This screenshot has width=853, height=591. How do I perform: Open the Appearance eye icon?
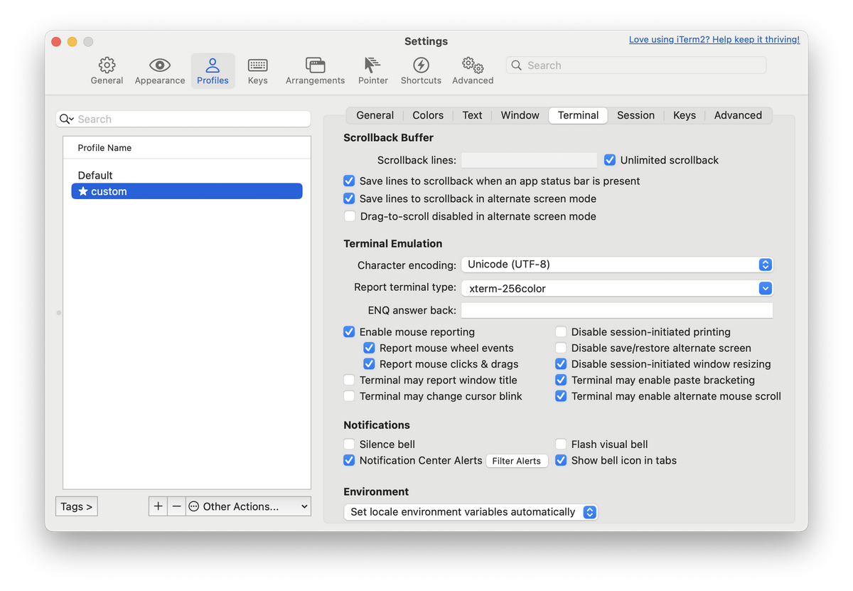160,65
